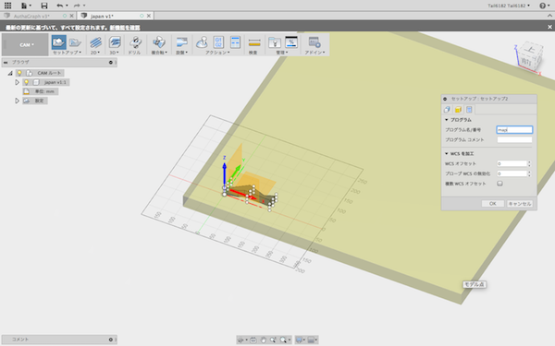Click the WCS オフセット value field

512,163
